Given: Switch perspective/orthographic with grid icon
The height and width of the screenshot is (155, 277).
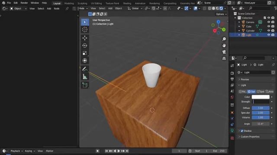Looking at the screenshot, I should click(224, 59).
